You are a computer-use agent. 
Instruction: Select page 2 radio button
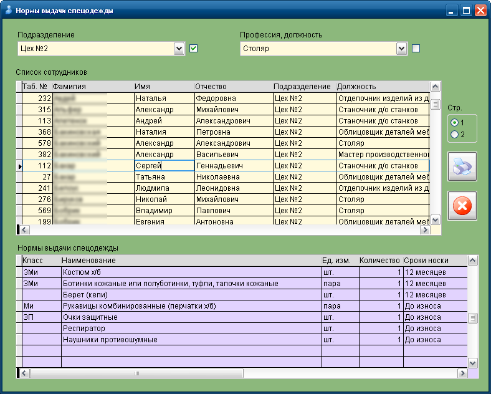(454, 135)
